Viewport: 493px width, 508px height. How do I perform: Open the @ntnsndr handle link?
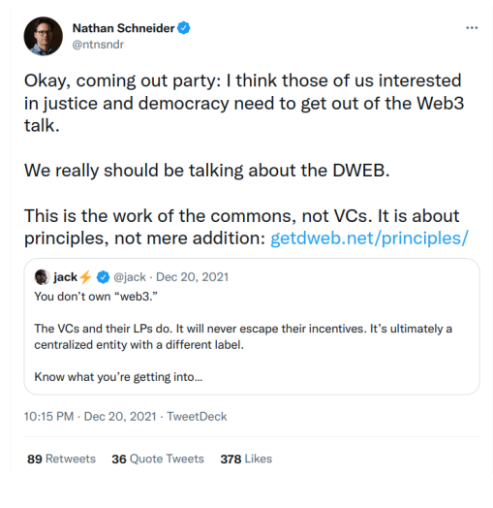coord(98,45)
